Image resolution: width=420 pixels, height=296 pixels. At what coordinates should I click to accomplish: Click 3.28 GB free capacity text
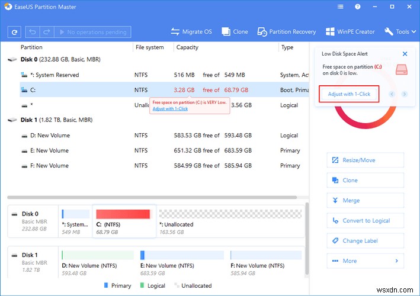click(x=184, y=90)
